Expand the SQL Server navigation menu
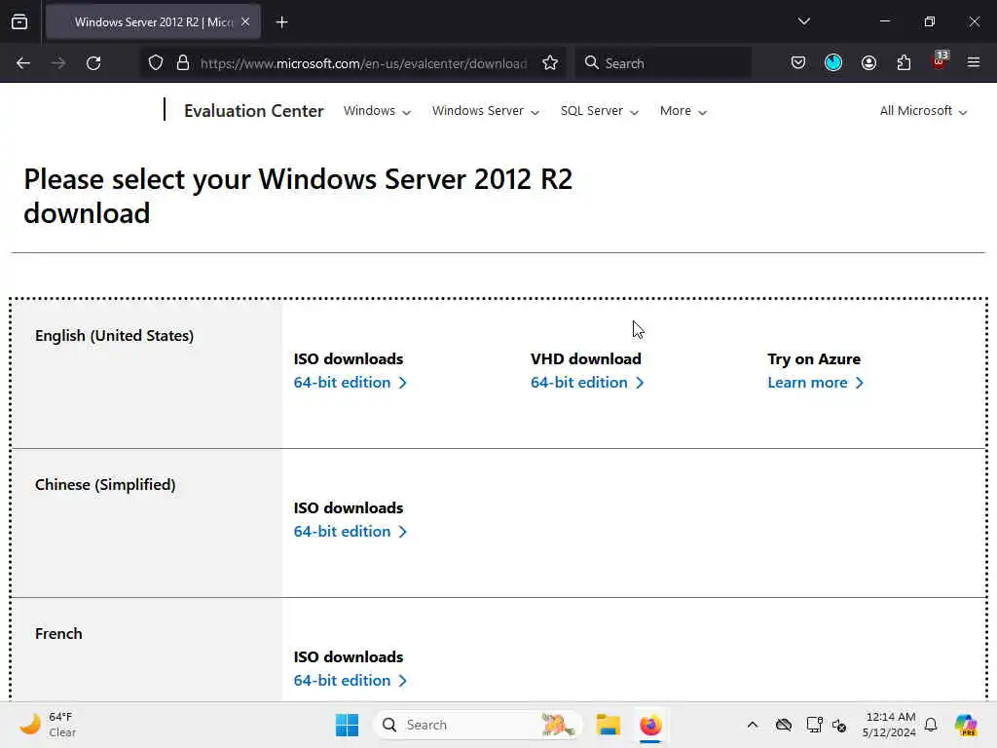This screenshot has width=997, height=748. click(x=600, y=111)
